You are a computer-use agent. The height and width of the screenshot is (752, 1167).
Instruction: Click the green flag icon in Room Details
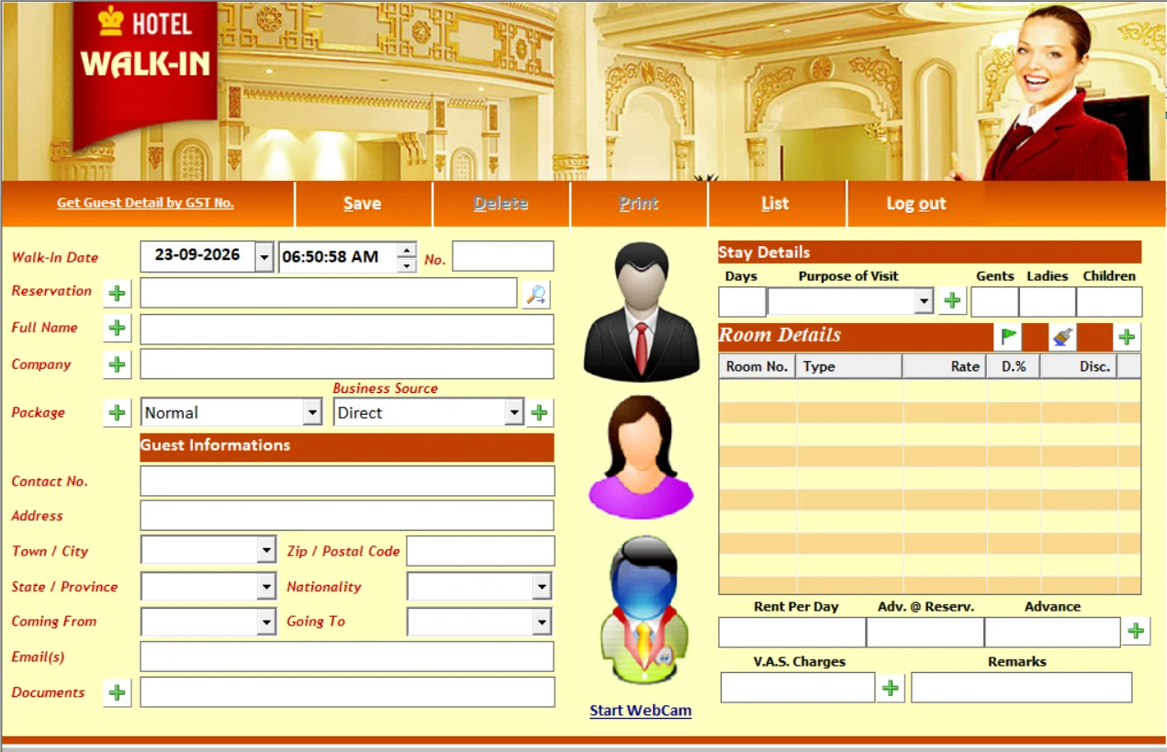coord(1008,337)
